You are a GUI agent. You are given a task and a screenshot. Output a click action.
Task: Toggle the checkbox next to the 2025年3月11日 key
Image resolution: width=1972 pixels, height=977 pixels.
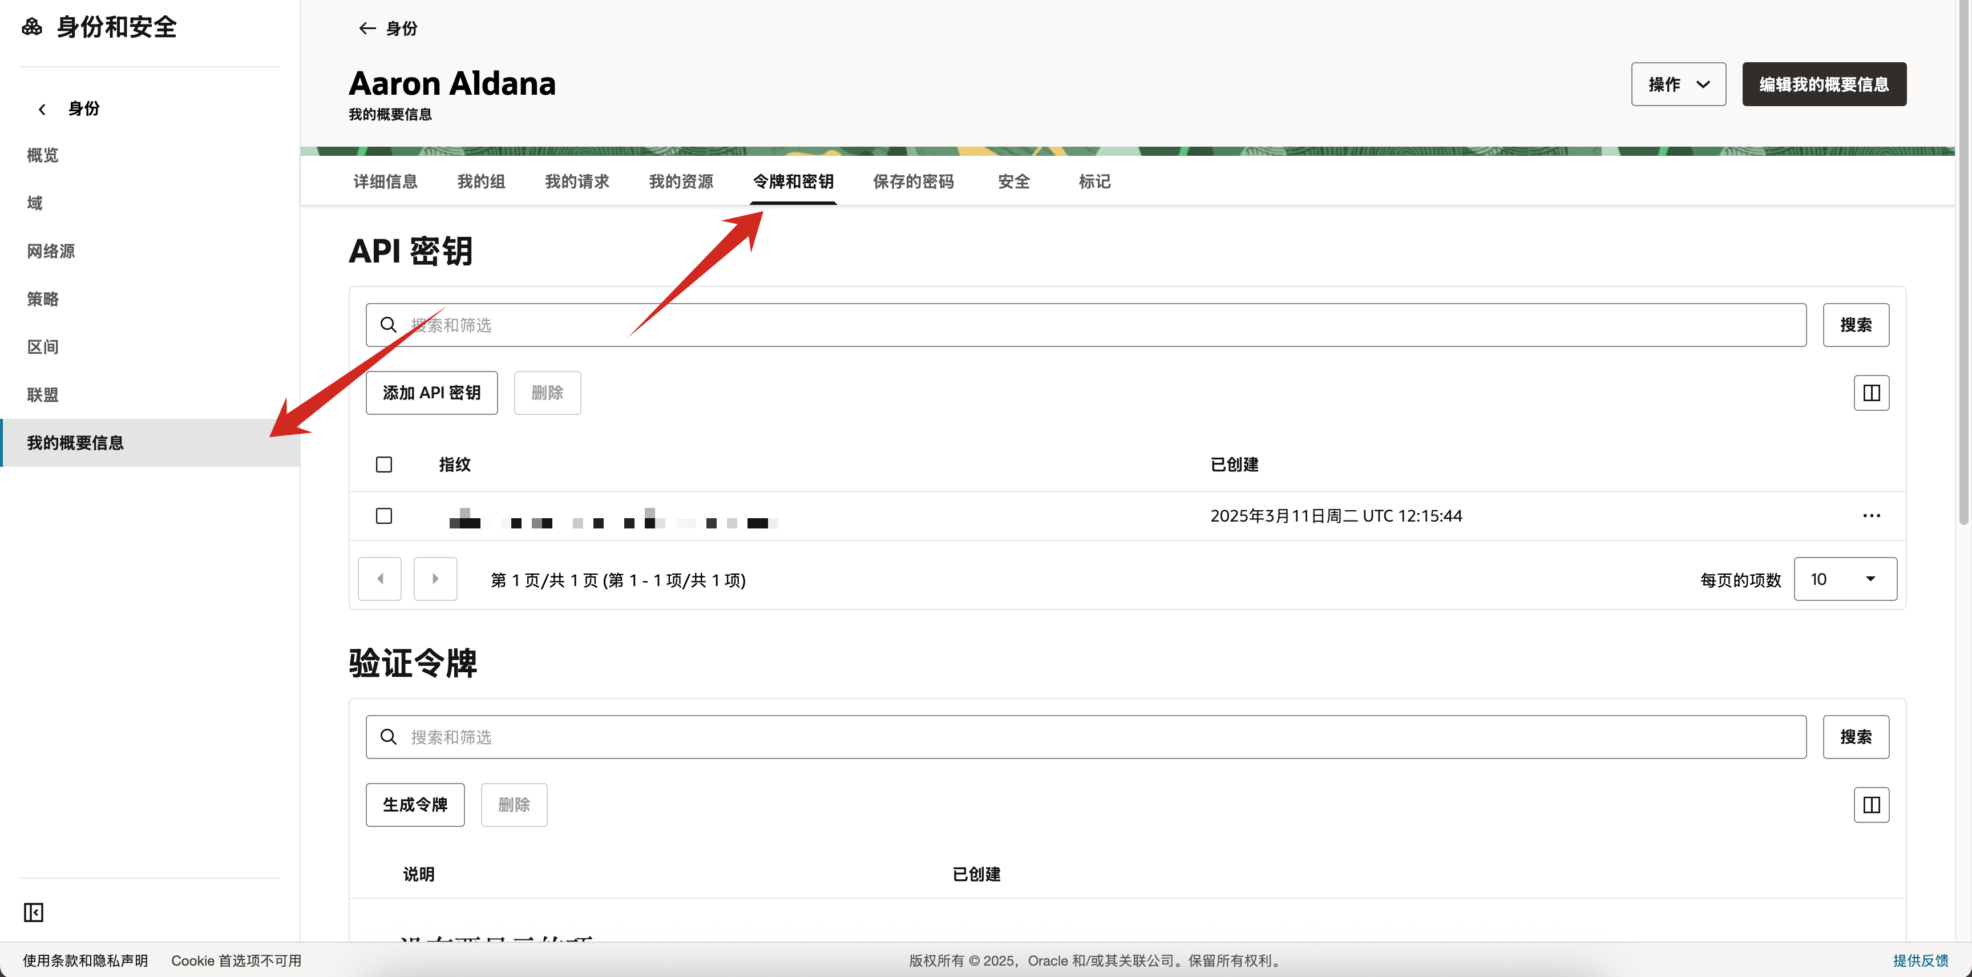click(x=383, y=515)
